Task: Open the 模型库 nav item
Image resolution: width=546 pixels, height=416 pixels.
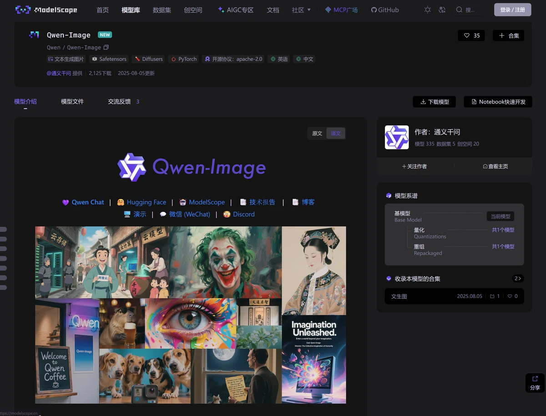Action: [131, 10]
